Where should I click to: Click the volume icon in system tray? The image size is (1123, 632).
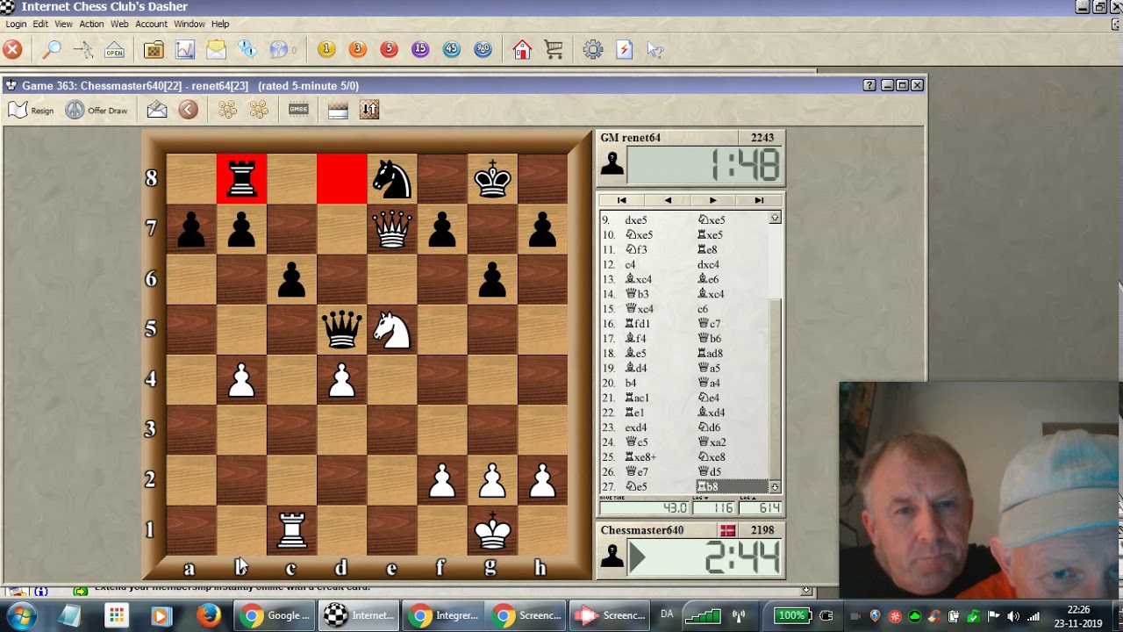pyautogui.click(x=1013, y=616)
